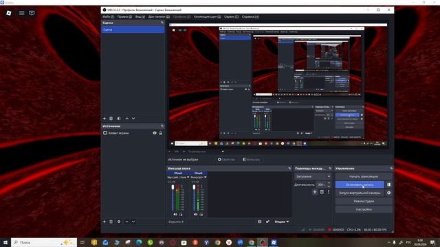Lock the Захват экрана source
Viewport: 440px width, 247px height.
coord(161,133)
